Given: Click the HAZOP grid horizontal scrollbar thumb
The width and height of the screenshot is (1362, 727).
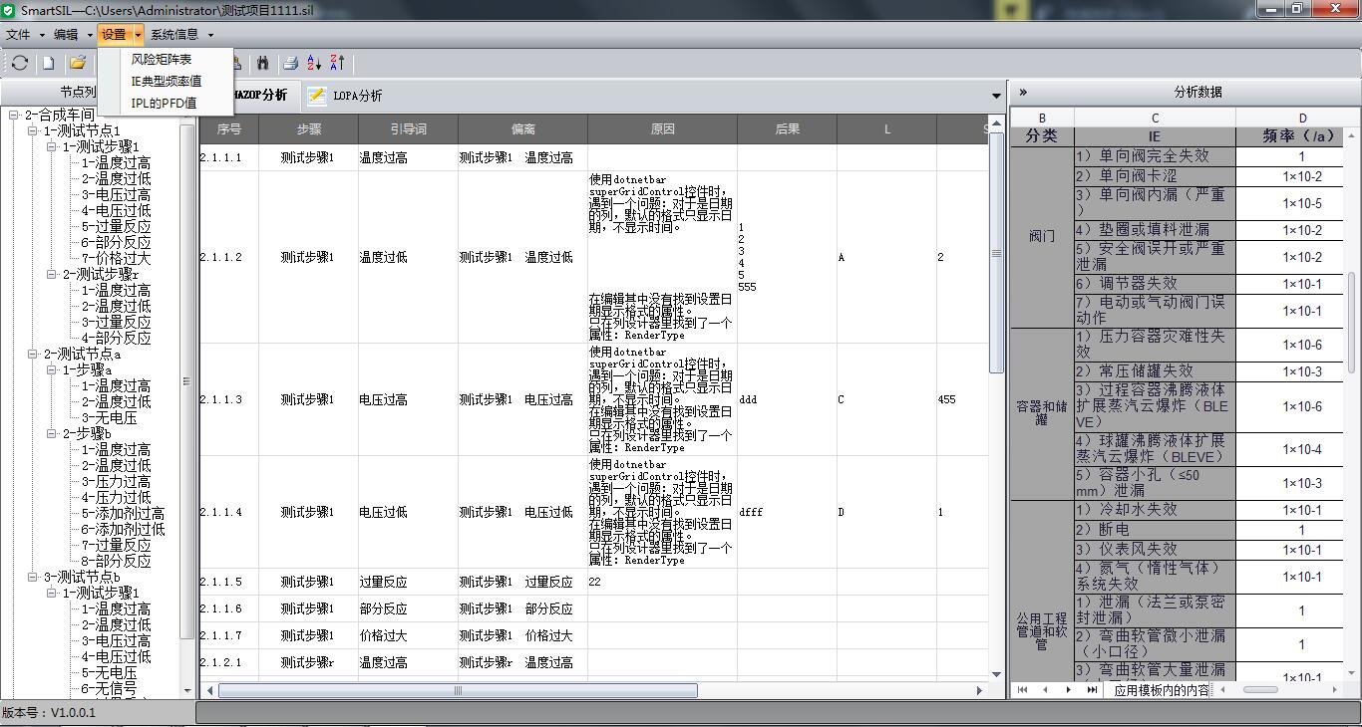Looking at the screenshot, I should pos(458,690).
